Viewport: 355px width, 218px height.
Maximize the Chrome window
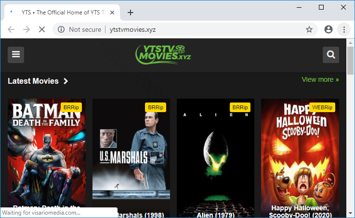click(321, 8)
